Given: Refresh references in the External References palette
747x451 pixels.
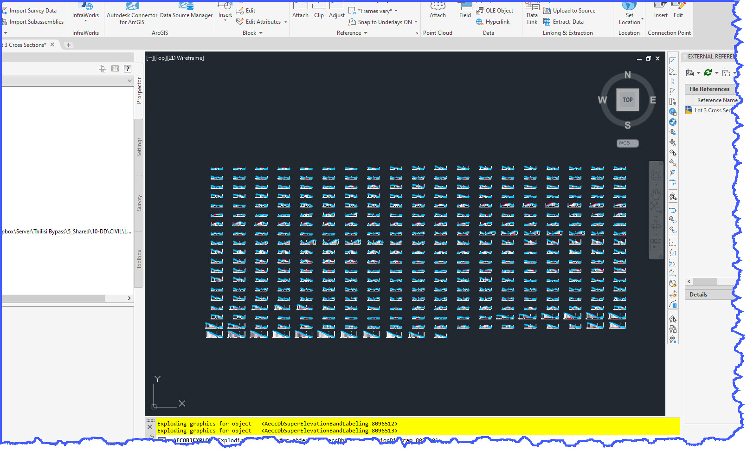Looking at the screenshot, I should pyautogui.click(x=707, y=72).
